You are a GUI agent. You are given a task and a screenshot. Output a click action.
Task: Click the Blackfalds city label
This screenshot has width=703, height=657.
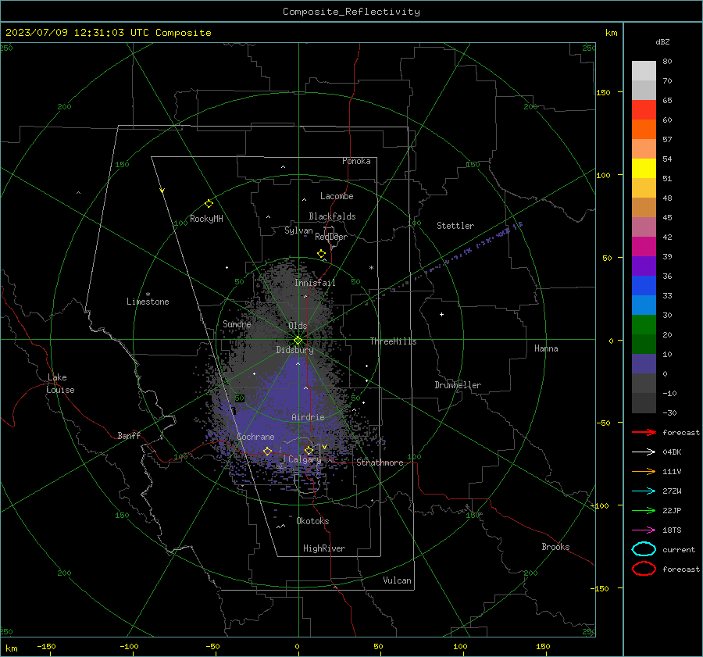pyautogui.click(x=332, y=216)
